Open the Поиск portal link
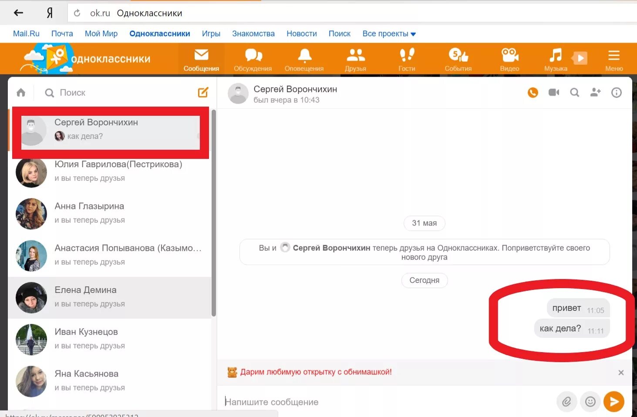This screenshot has width=637, height=417. click(x=340, y=34)
